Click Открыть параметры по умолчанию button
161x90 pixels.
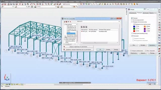click(x=78, y=47)
